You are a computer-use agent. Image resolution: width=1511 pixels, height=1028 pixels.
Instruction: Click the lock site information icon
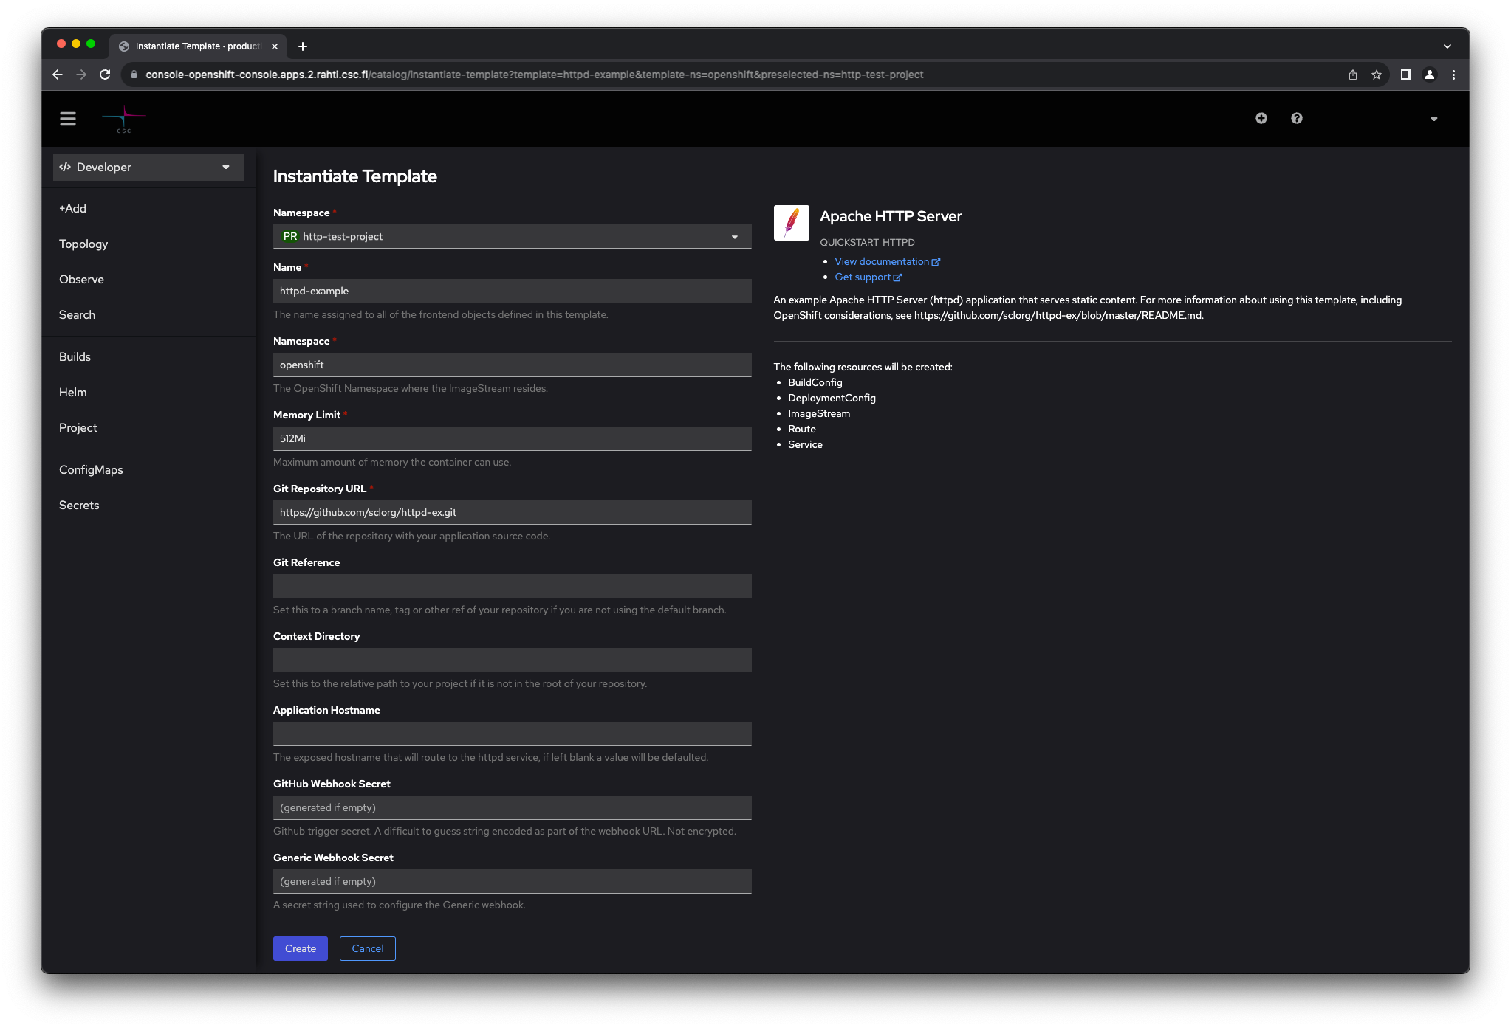[134, 75]
